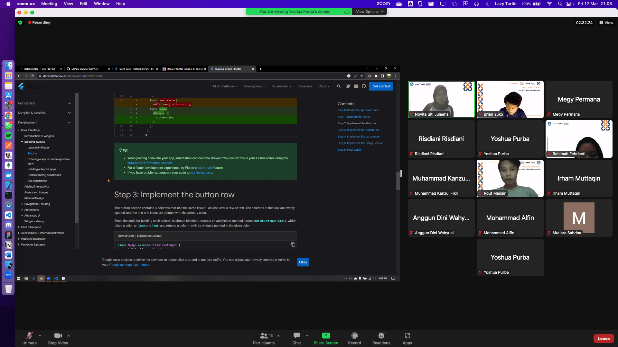Click the hot reload link in the tip
Screen dimensions: 618x347
[204, 168]
